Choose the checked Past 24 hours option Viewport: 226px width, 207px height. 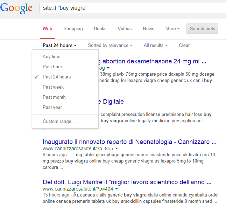[65, 77]
